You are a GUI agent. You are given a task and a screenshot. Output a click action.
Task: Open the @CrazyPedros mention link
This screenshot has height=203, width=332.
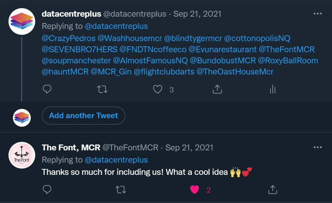(x=69, y=38)
